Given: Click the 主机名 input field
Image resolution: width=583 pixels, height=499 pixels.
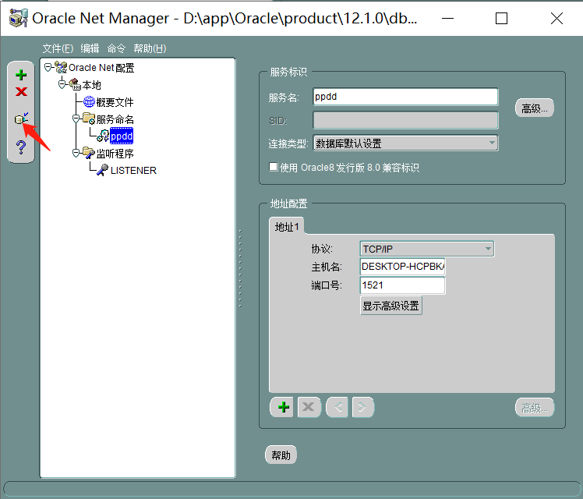Looking at the screenshot, I should [402, 266].
